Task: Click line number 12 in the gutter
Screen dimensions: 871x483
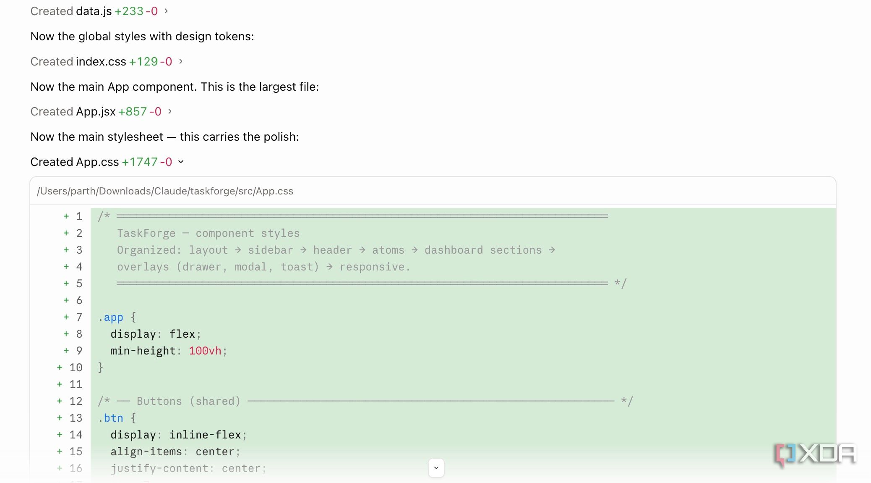Action: [76, 401]
